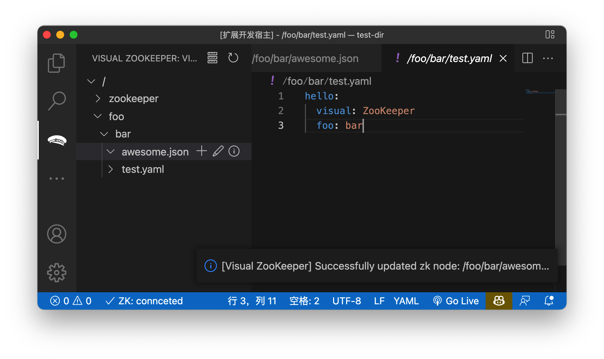Click the feedback icon in status bar
This screenshot has width=604, height=359.
coord(525,301)
